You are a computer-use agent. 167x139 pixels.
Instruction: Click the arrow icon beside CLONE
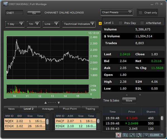coord(162,135)
